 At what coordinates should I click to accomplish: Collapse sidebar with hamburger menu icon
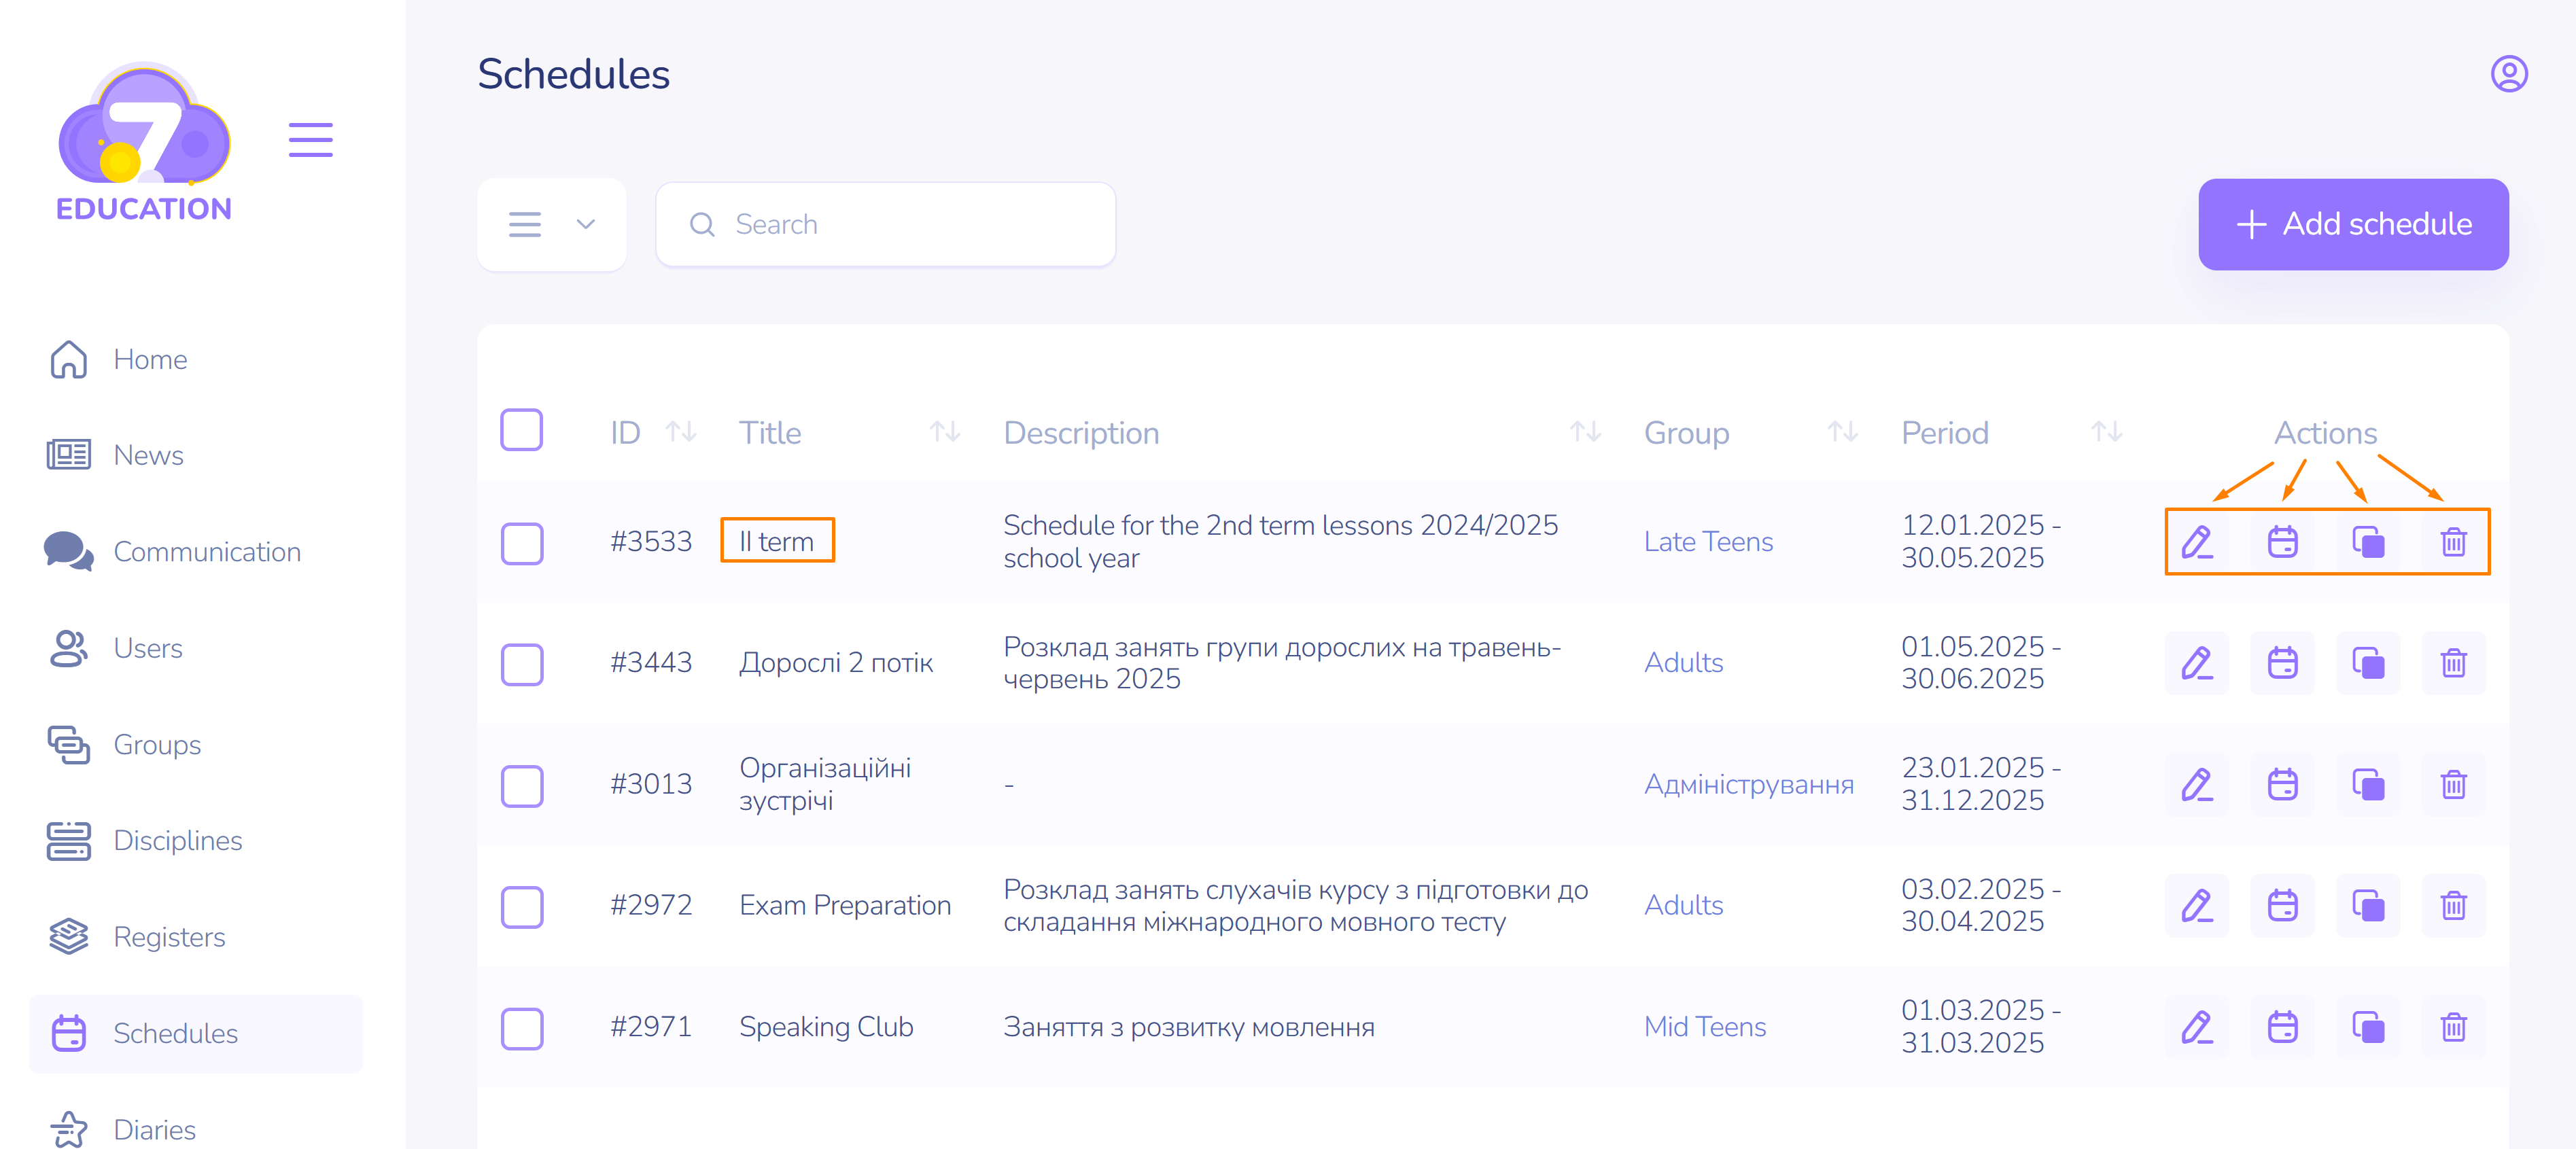coord(310,140)
